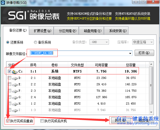160x130 pixels.
Task: Click the 29.41G free space cell
Action: tap(102, 84)
